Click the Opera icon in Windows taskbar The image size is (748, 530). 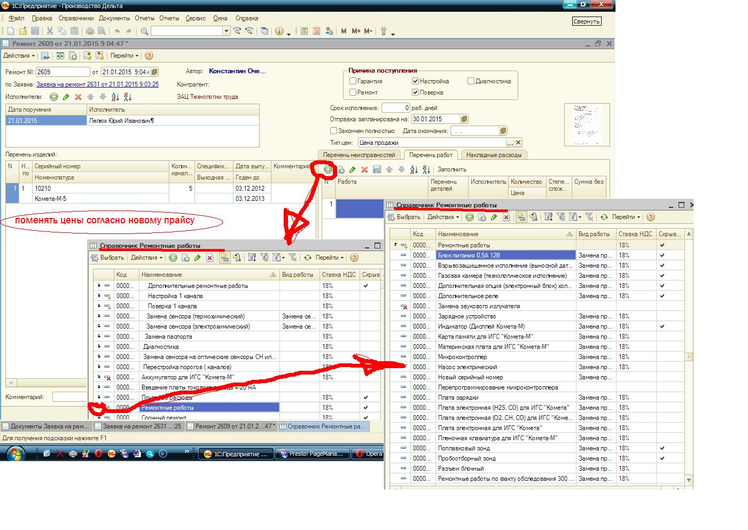tap(369, 454)
